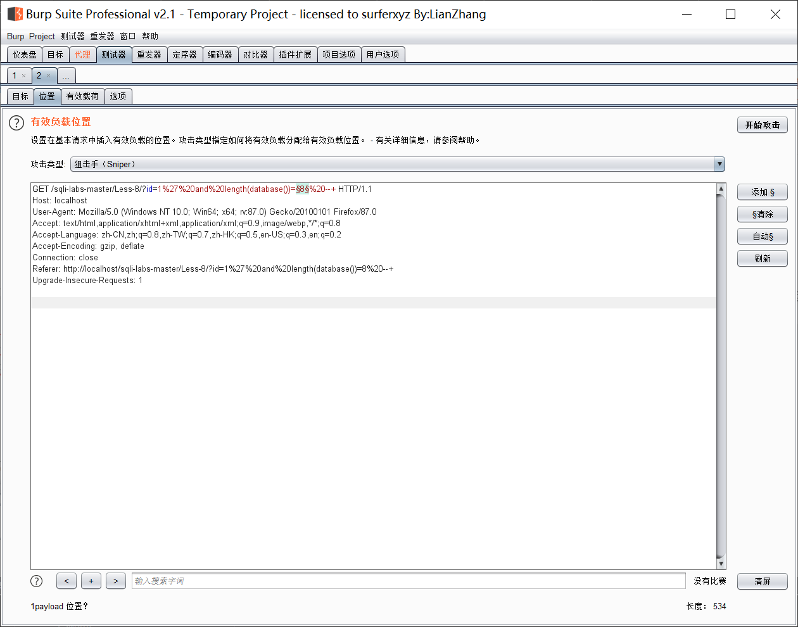The width and height of the screenshot is (798, 627).
Task: Click the 清屏 button
Action: point(763,581)
